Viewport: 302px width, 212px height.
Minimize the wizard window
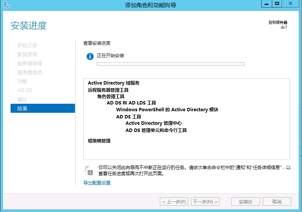[267, 4]
